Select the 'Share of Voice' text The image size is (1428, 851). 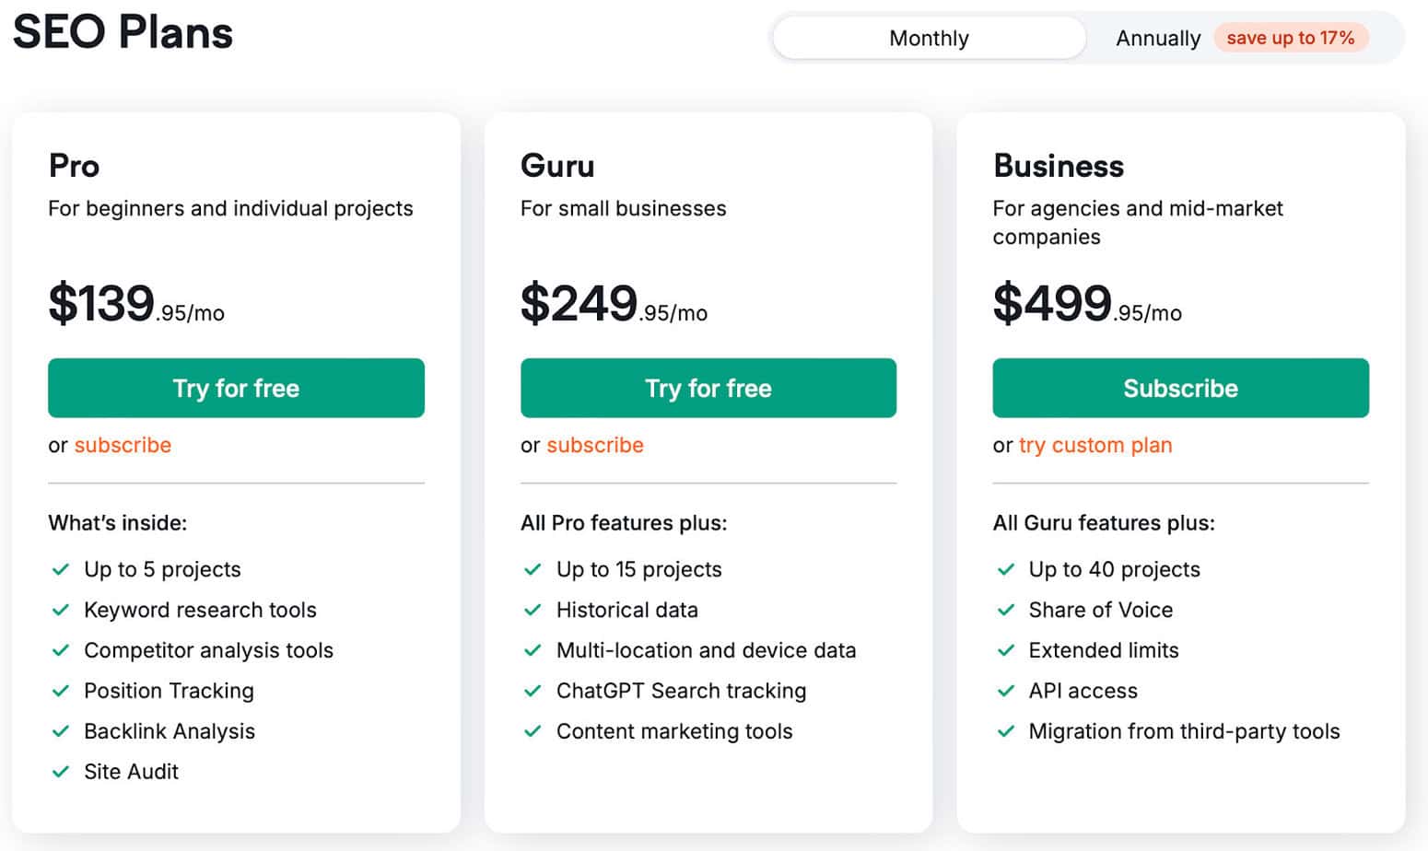1100,610
